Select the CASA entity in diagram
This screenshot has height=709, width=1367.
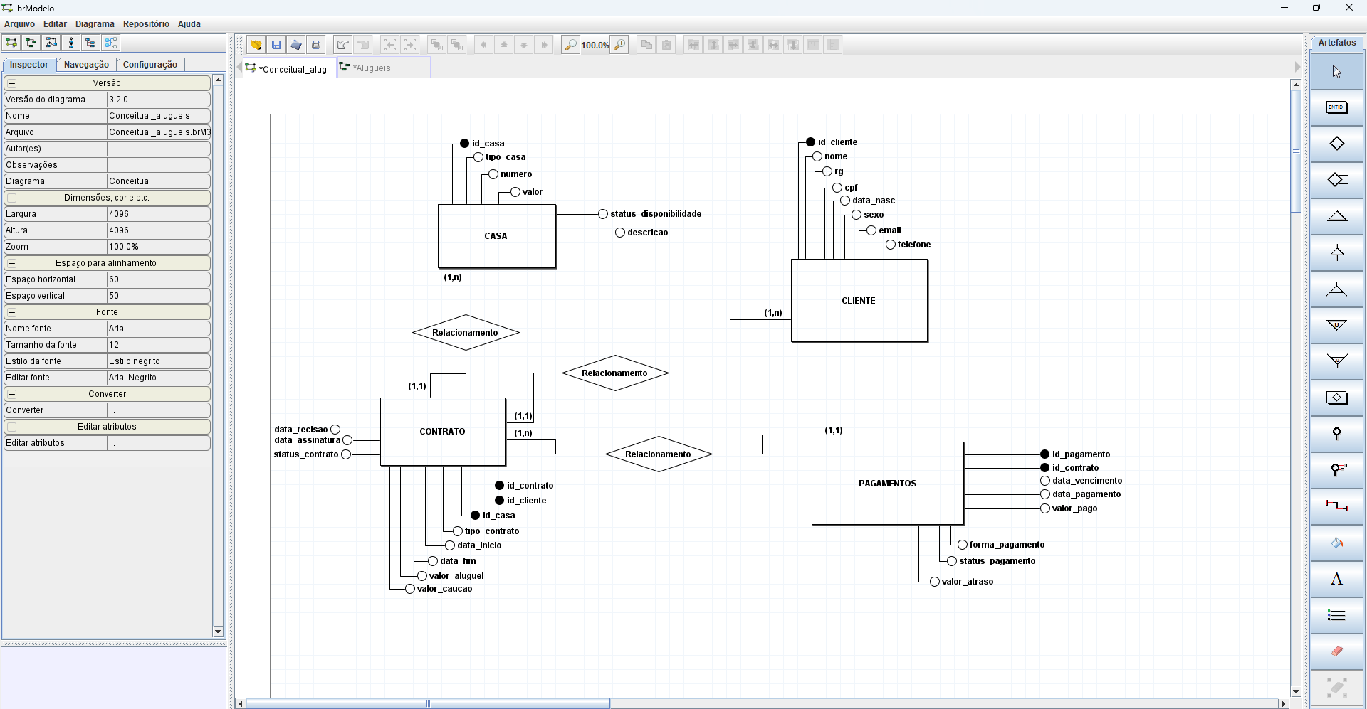(x=496, y=236)
